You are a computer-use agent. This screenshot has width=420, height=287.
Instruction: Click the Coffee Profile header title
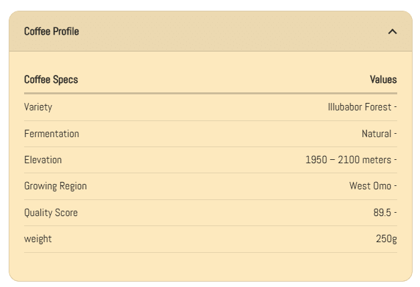tap(52, 31)
